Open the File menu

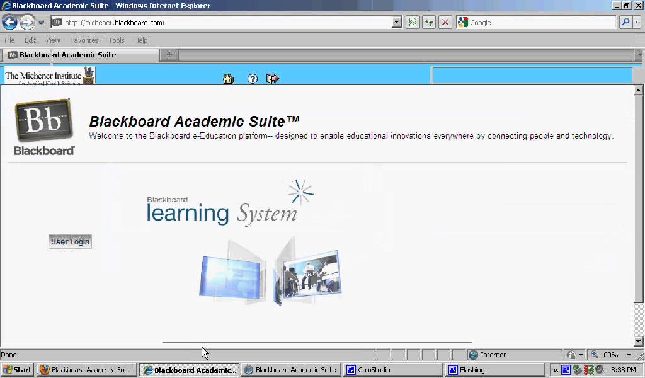[x=9, y=40]
